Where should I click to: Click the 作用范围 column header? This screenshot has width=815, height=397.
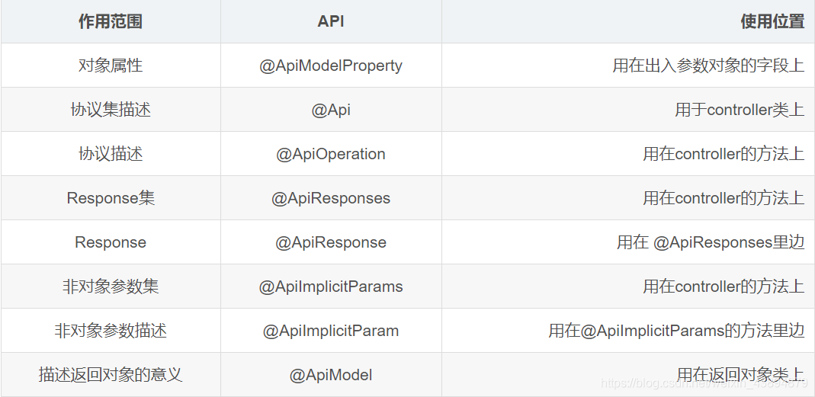coord(111,21)
